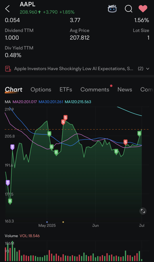Open the search magnifier icon

point(128,9)
